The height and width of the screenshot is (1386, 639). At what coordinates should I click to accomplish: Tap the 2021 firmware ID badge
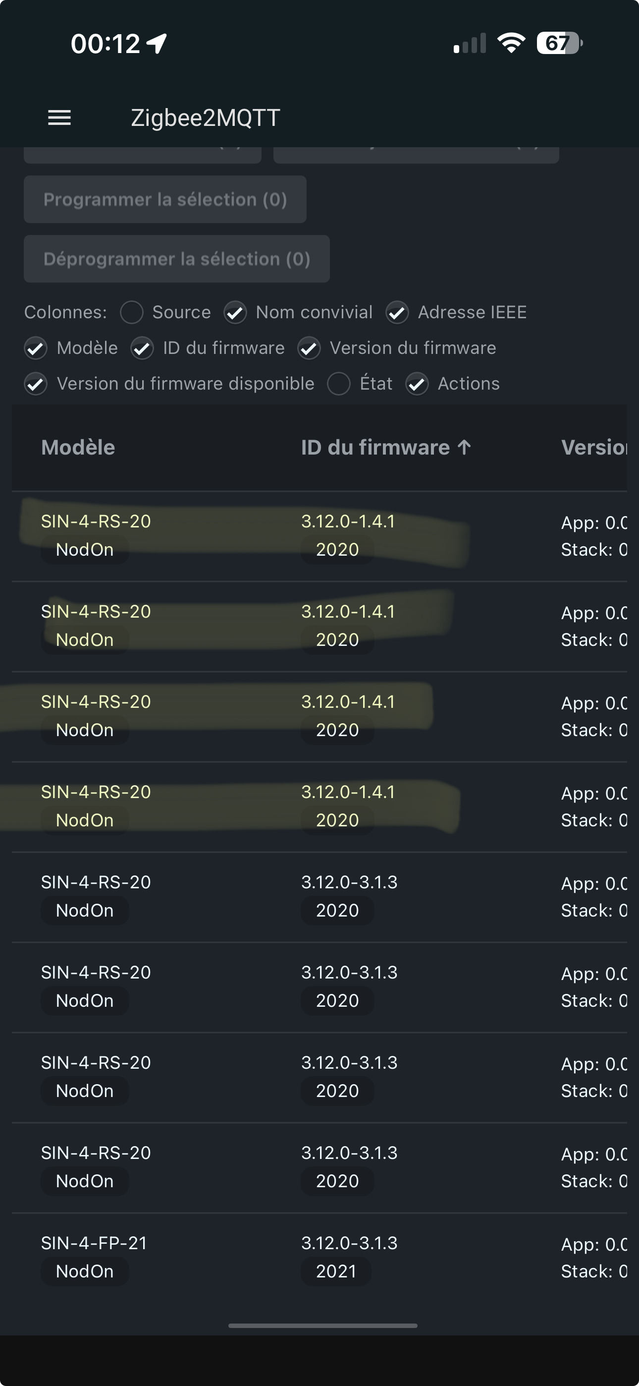pyautogui.click(x=336, y=1271)
